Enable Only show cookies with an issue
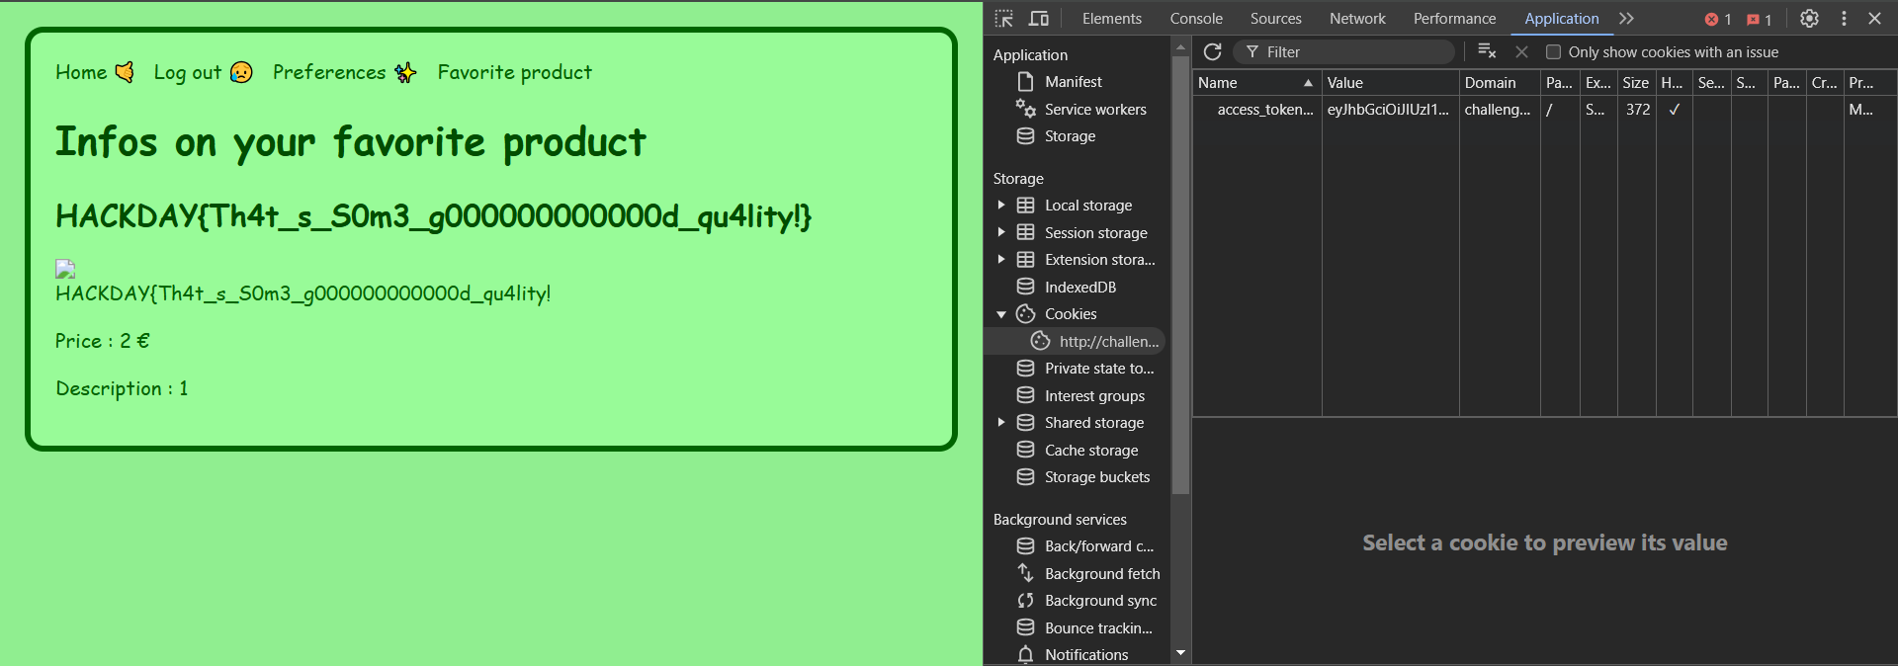Screen dimensions: 1898x666 tap(1553, 52)
